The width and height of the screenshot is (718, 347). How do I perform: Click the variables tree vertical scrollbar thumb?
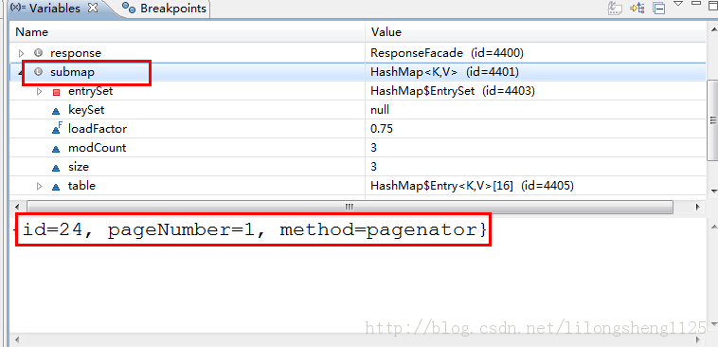pos(712,120)
